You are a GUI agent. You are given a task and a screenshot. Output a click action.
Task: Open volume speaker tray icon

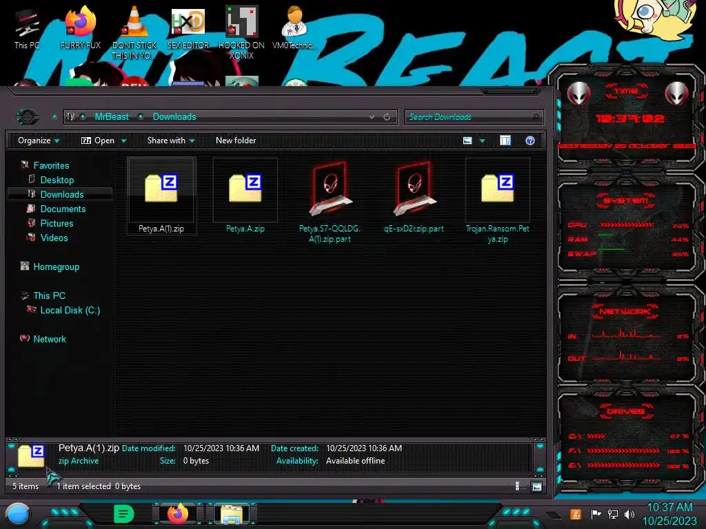tap(629, 514)
